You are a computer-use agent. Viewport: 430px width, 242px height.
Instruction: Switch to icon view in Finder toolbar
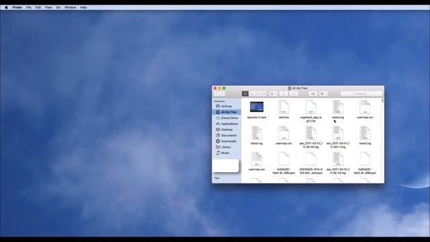(x=245, y=94)
